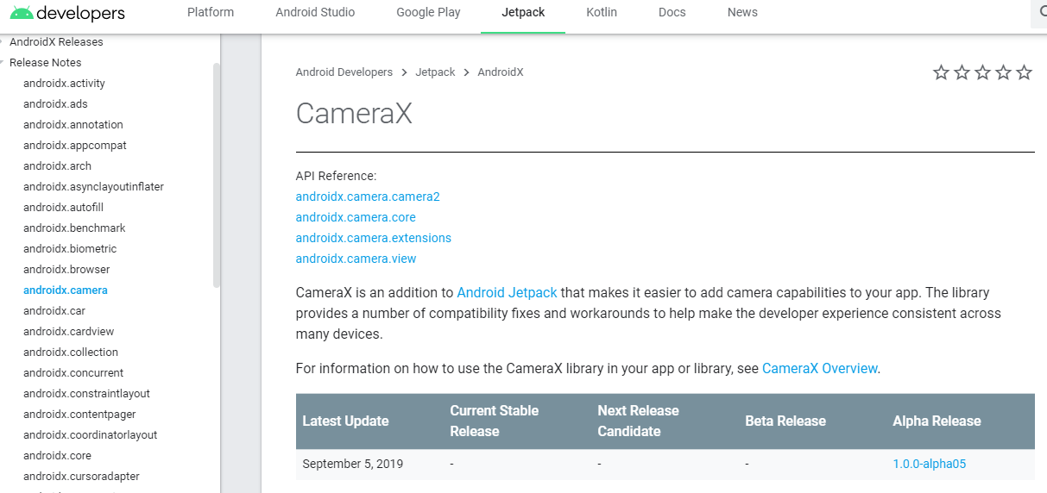Expand the AndroidX Releases section
Viewport: 1047px width, 493px height.
tap(3, 42)
